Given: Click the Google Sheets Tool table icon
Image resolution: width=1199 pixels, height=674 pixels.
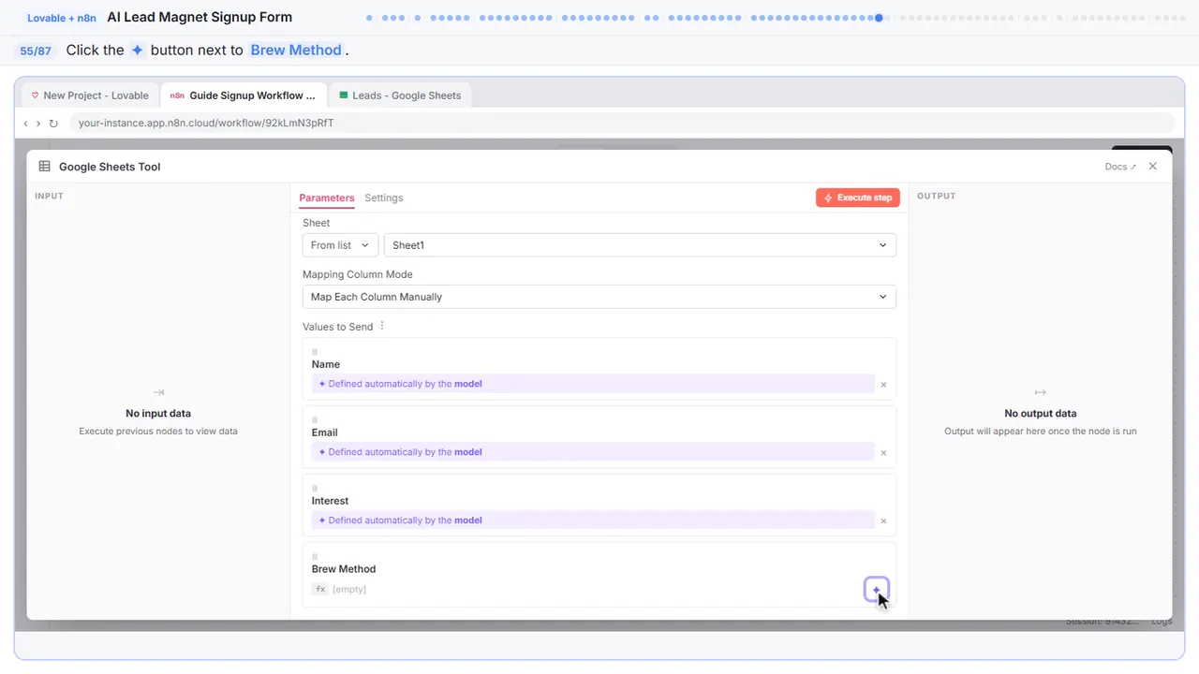Looking at the screenshot, I should [45, 167].
